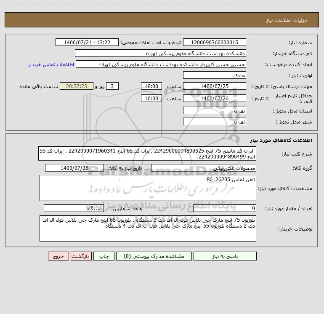Click the header title جزئیات اطلاعات نیاز

(x=287, y=20)
